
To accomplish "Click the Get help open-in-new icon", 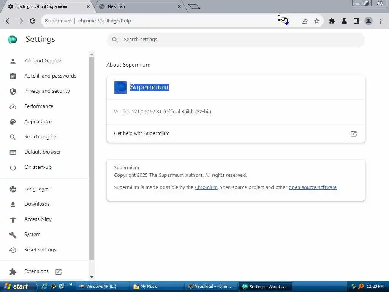I will (x=354, y=134).
